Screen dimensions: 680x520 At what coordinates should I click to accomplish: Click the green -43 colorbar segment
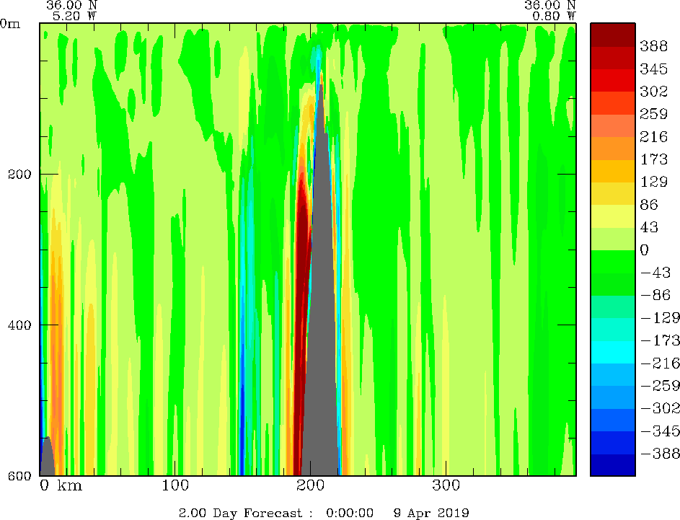(x=613, y=262)
